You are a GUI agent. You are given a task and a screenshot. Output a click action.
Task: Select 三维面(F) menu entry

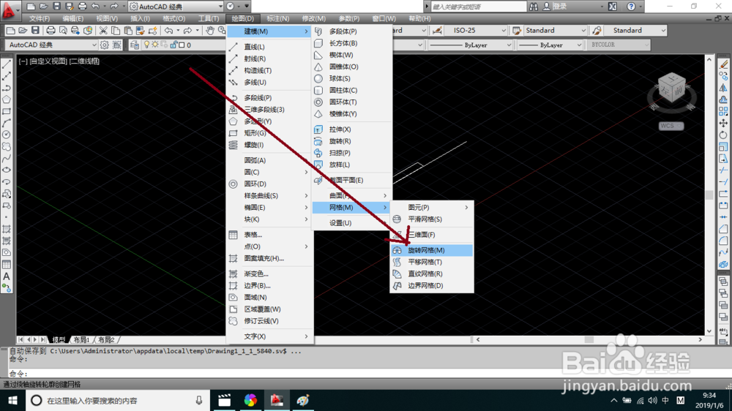[432, 235]
